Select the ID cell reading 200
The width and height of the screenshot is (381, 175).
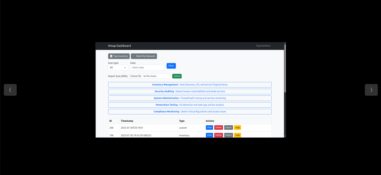click(114, 128)
